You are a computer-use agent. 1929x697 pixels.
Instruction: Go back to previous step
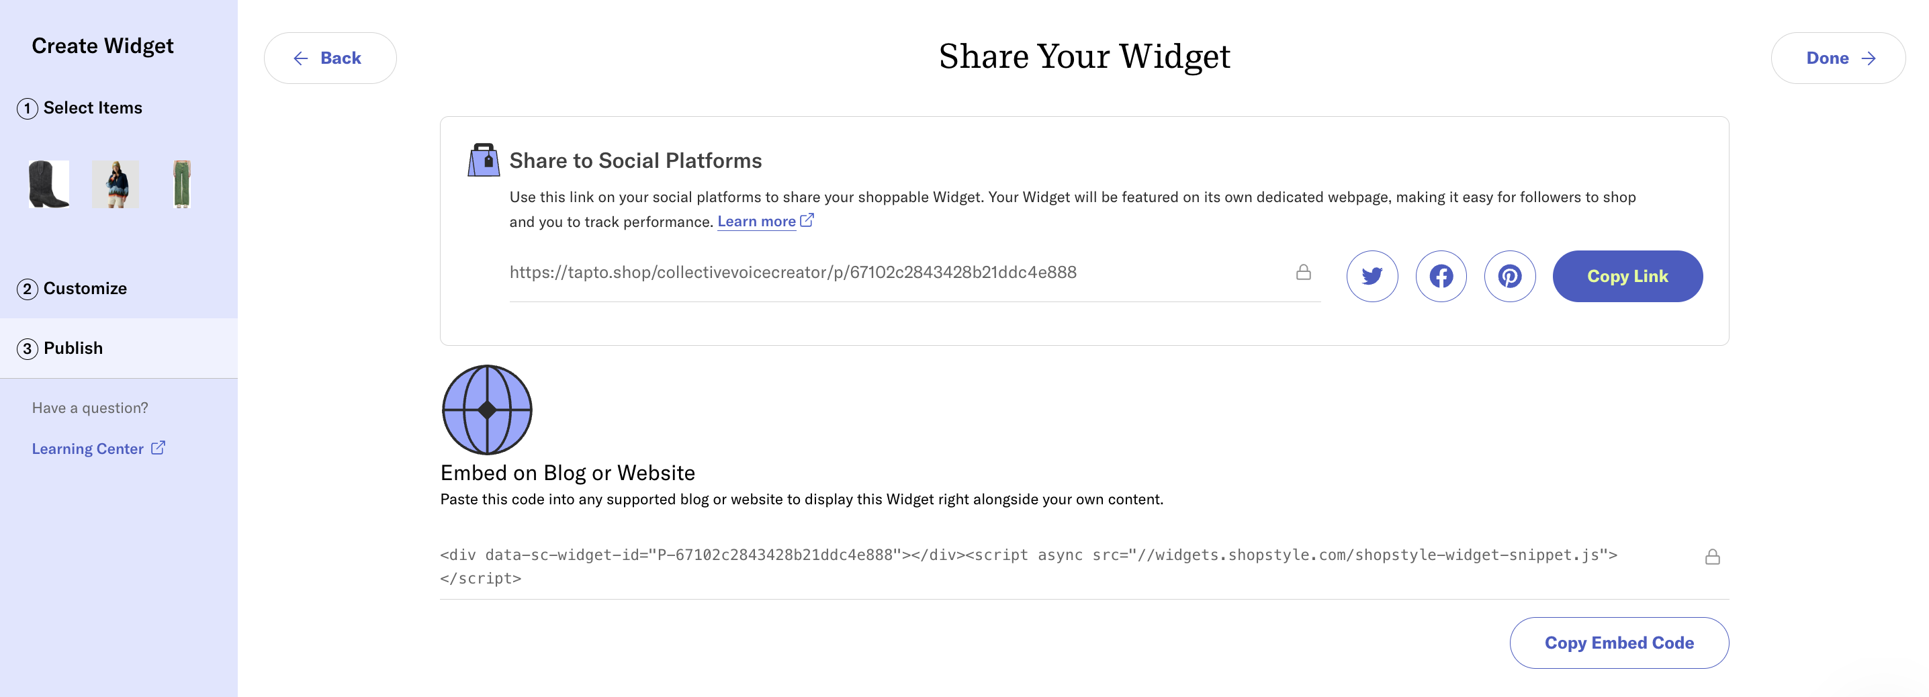(x=330, y=58)
